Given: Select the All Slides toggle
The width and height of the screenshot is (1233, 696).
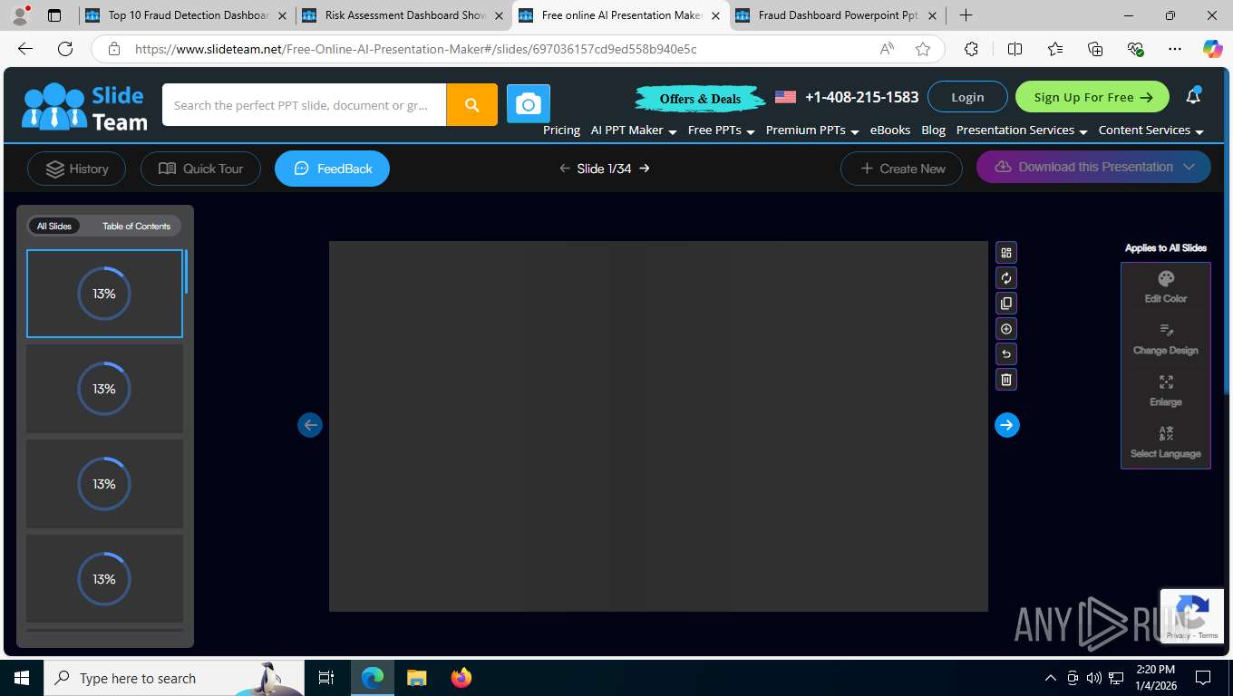Looking at the screenshot, I should coord(54,227).
